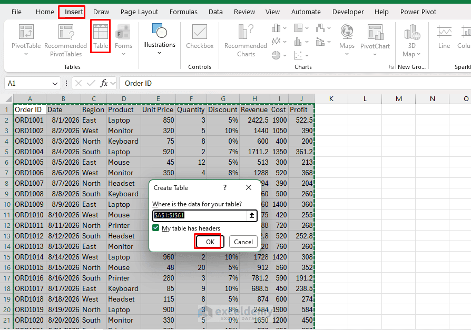Click cell ORD1019
The image size is (471, 330).
tap(30, 309)
